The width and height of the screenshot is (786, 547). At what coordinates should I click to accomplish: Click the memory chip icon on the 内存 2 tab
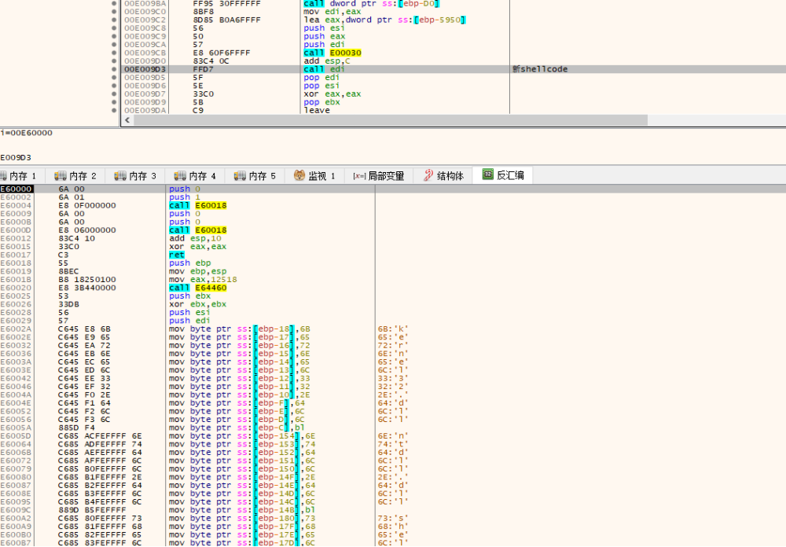tap(61, 176)
